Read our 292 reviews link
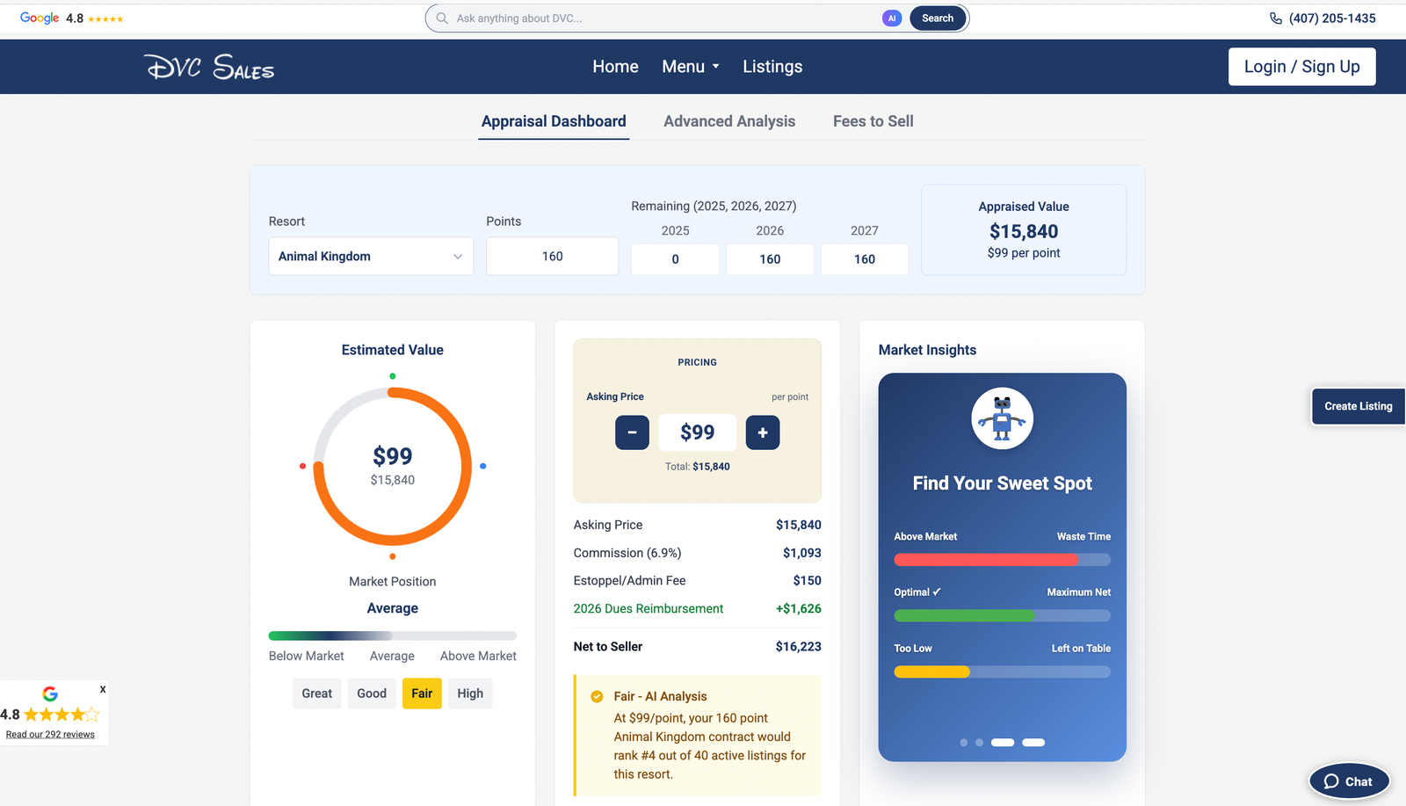This screenshot has width=1406, height=806. click(50, 735)
